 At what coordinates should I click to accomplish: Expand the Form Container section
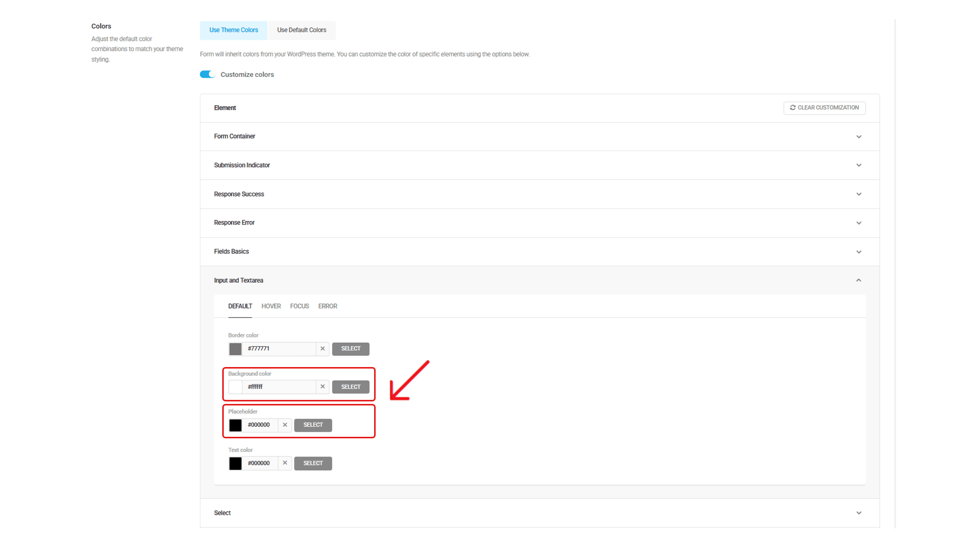tap(859, 136)
